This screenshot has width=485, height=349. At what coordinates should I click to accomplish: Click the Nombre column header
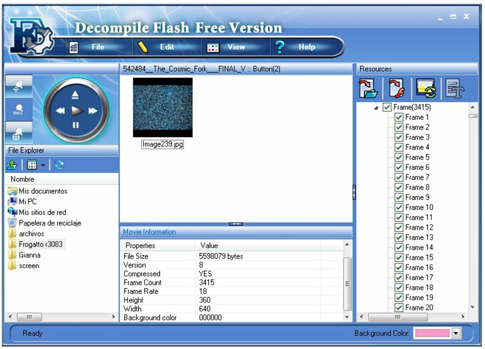point(62,179)
